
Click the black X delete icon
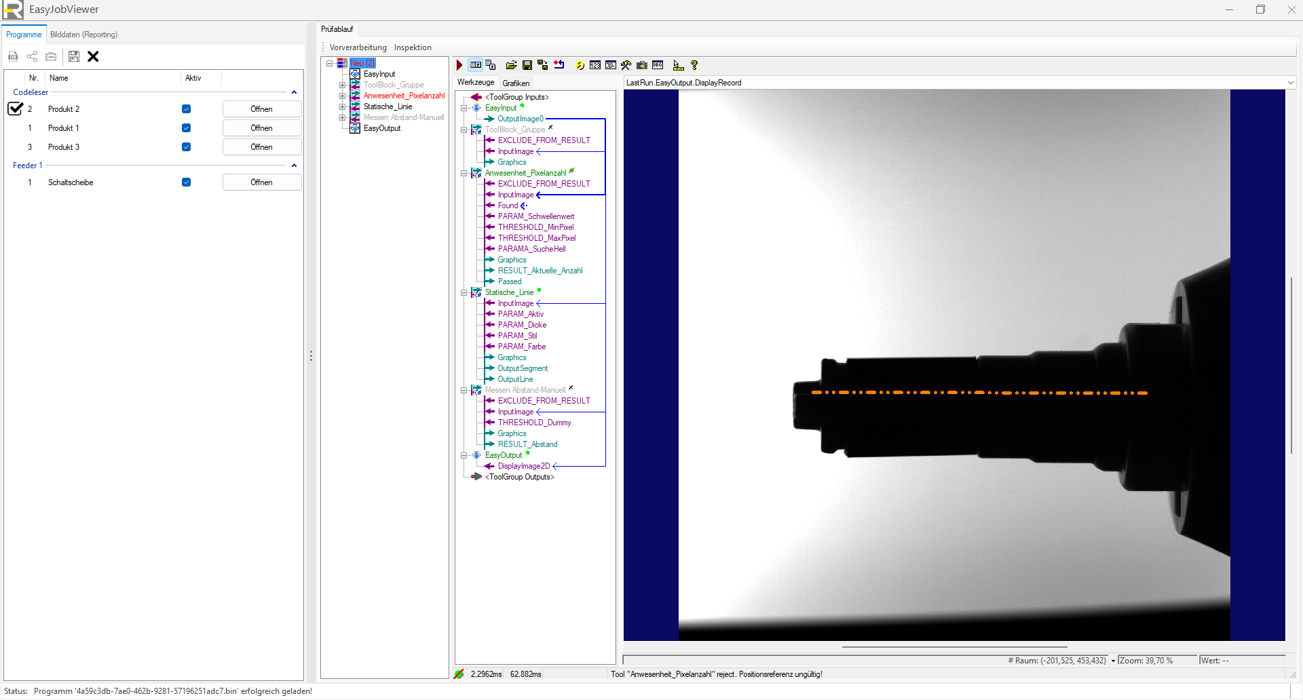pyautogui.click(x=93, y=56)
